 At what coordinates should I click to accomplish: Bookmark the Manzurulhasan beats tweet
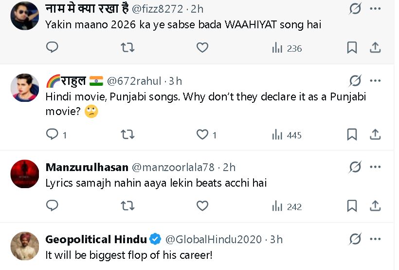pos(352,206)
